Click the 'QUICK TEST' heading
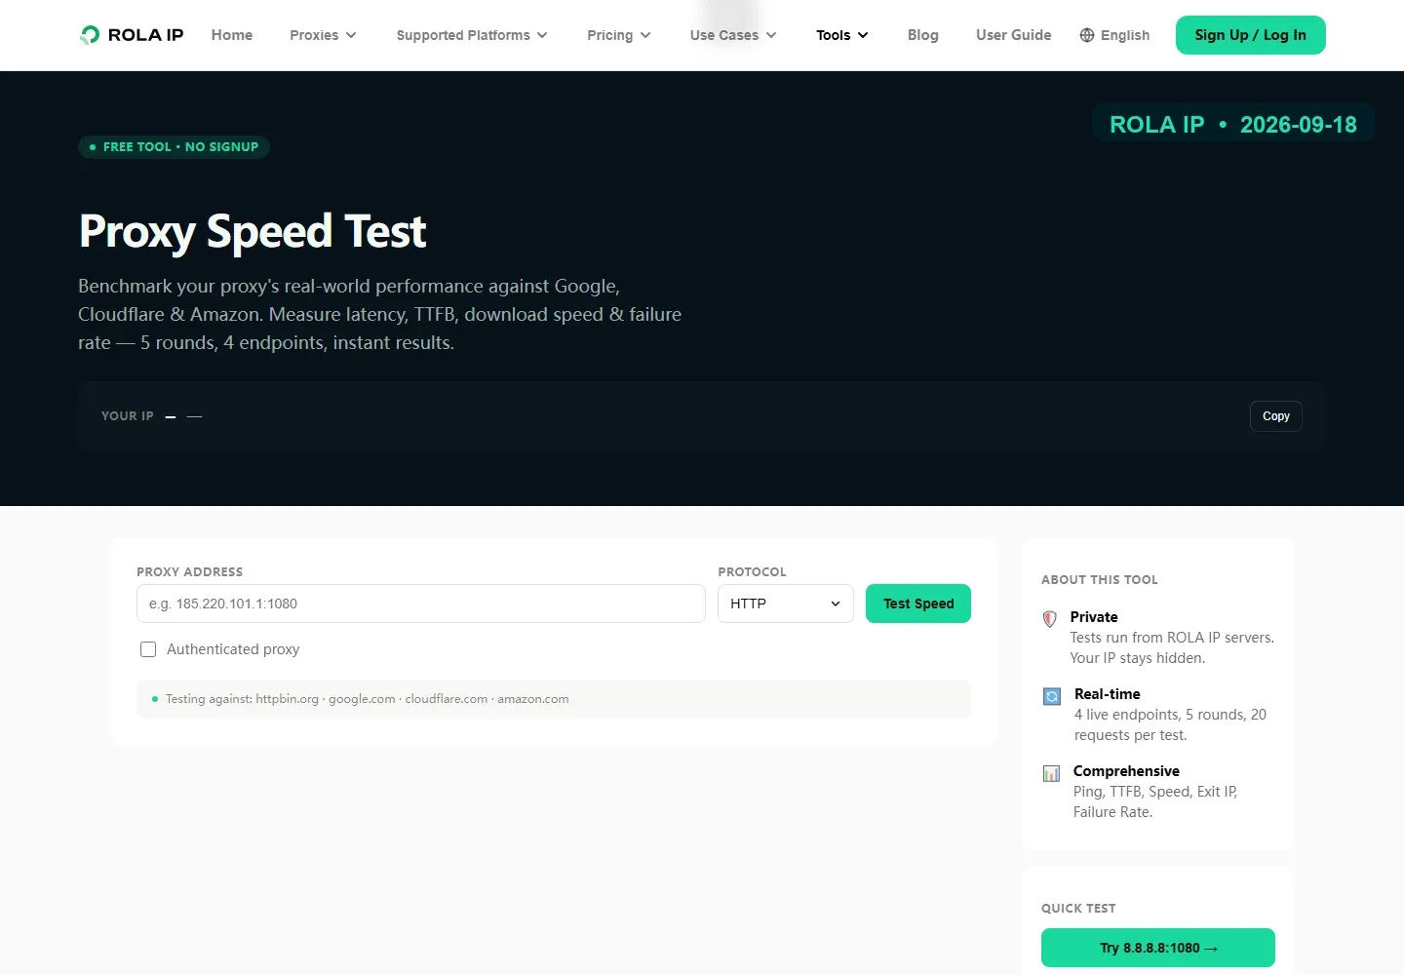 [1078, 909]
